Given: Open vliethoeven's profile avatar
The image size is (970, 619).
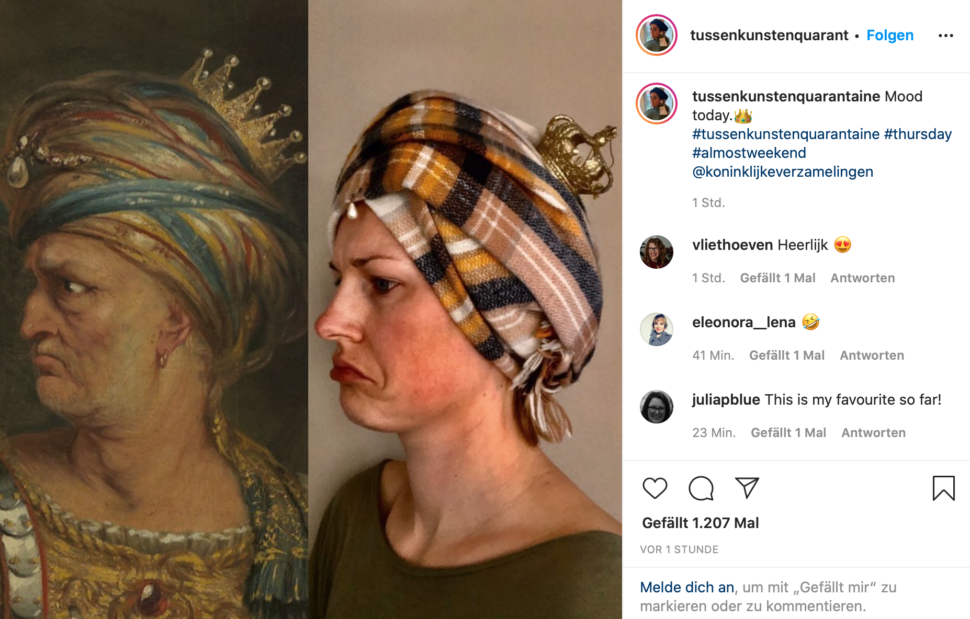Looking at the screenshot, I should [x=656, y=252].
